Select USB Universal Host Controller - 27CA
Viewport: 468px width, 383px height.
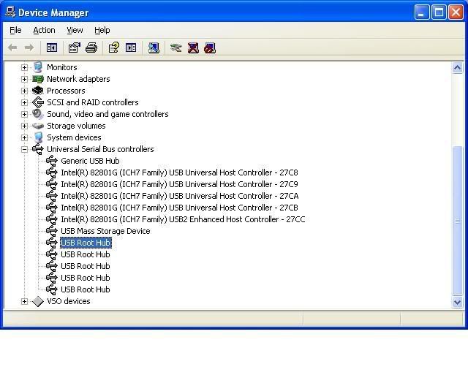point(180,196)
